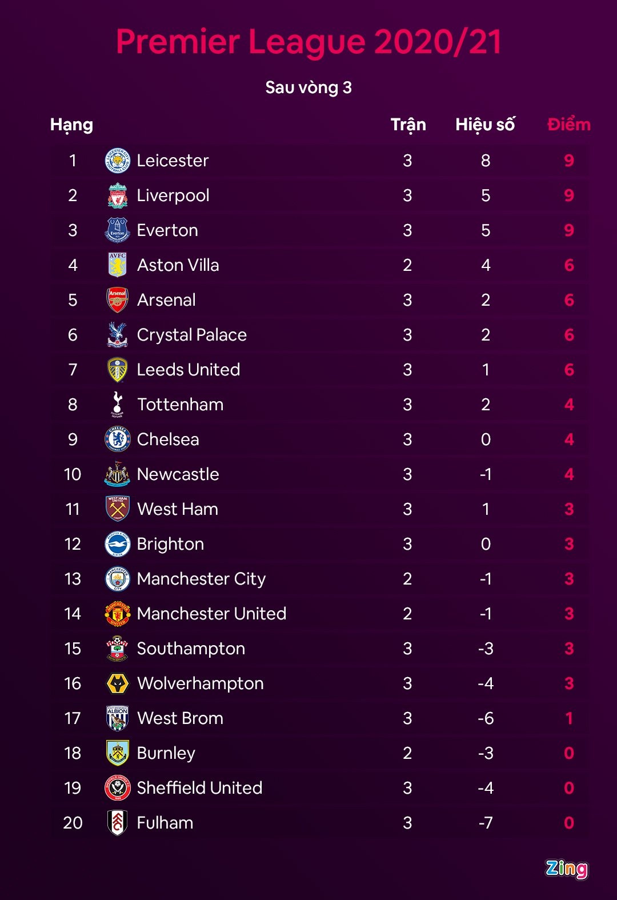Click the Wolverhampton wolf logo
Viewport: 617px width, 900px height.
click(118, 683)
